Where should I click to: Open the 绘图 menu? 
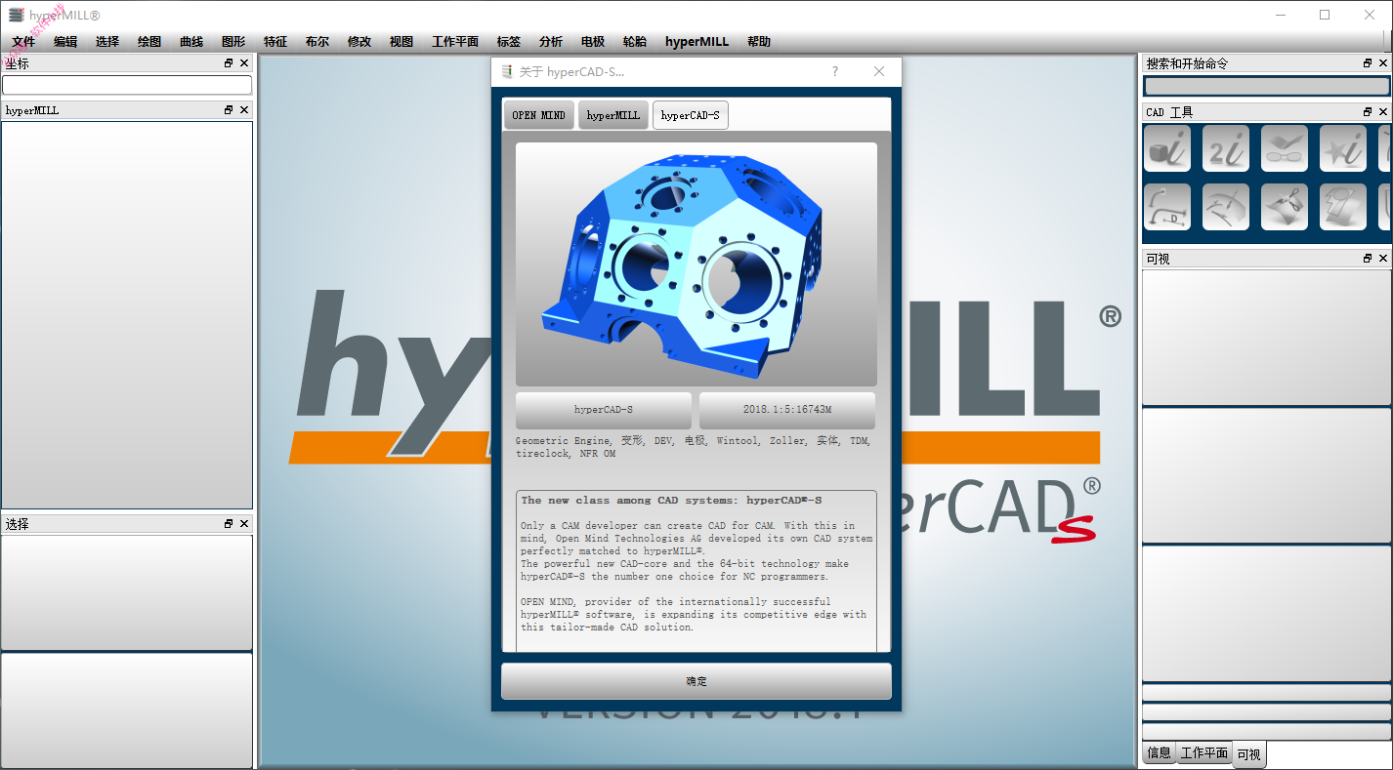tap(149, 42)
